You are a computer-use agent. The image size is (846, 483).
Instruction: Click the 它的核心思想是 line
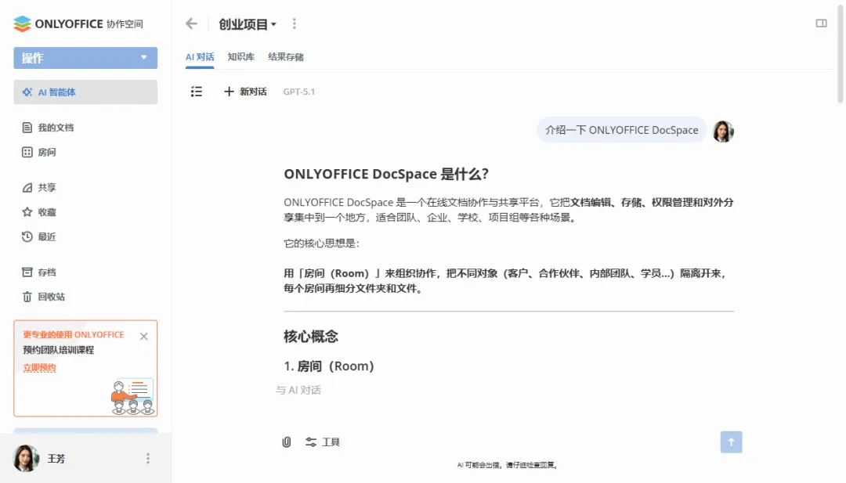(x=322, y=243)
